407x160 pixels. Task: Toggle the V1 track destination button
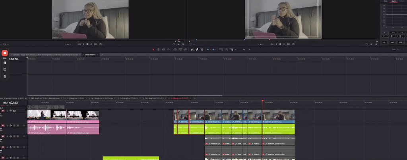tap(3, 110)
